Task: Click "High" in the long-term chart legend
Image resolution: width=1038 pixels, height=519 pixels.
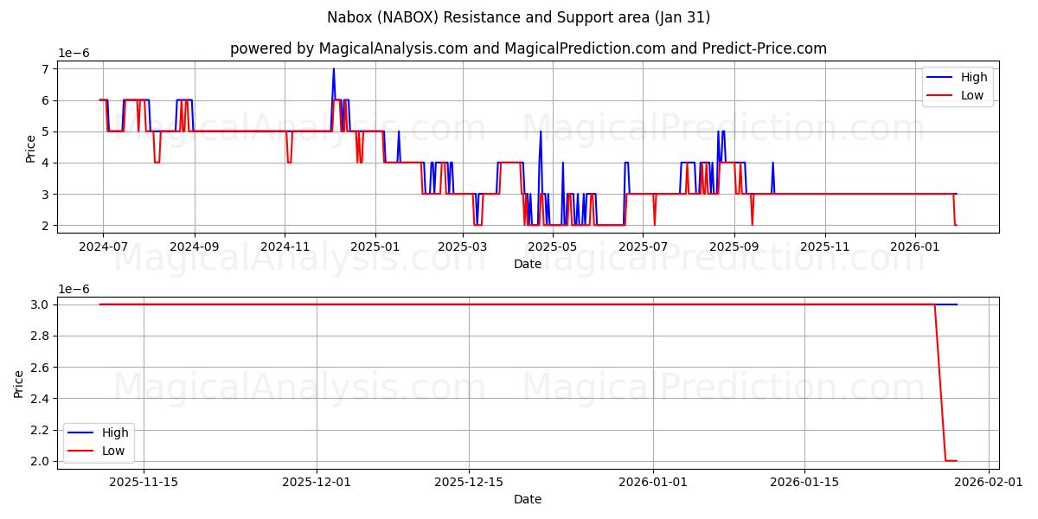Action: point(974,77)
